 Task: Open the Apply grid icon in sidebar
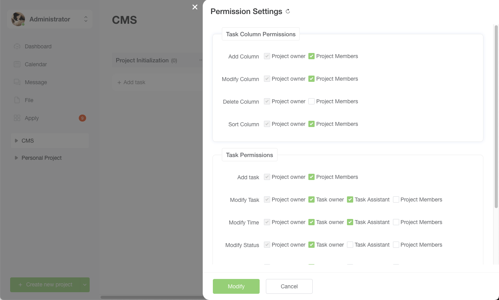click(17, 118)
